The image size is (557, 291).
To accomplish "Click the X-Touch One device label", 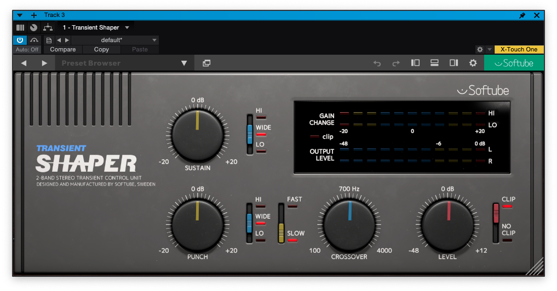I will (519, 49).
